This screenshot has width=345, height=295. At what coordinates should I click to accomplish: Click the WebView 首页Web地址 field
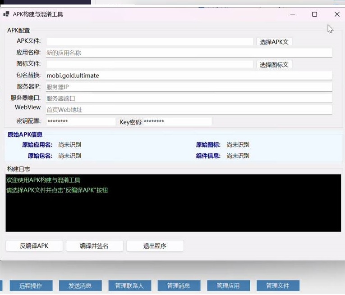(189, 110)
